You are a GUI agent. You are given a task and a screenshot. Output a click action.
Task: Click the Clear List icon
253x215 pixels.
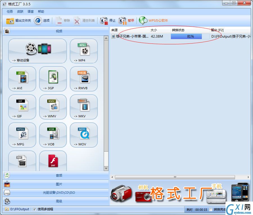[77, 21]
